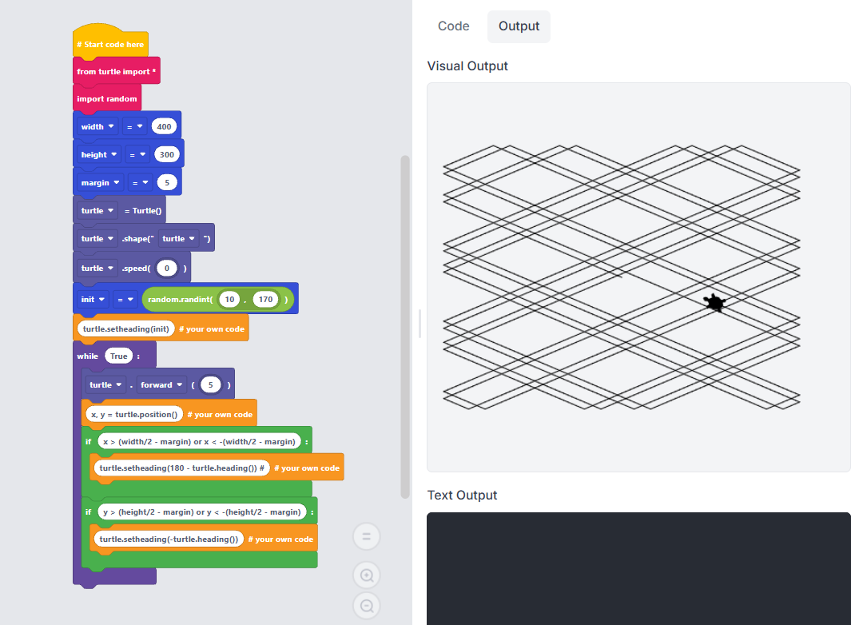Image resolution: width=851 pixels, height=625 pixels.
Task: Click the turtle sprite in the visual output
Action: tap(714, 303)
